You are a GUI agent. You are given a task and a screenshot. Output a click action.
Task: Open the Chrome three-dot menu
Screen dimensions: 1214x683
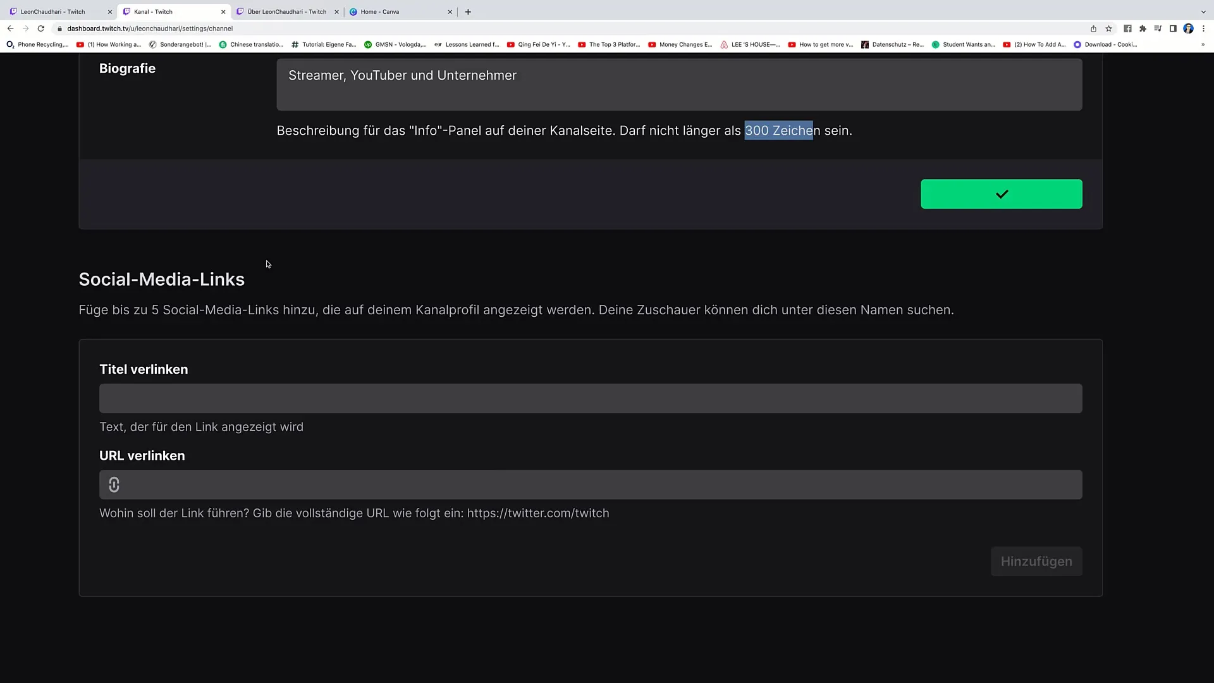(x=1203, y=28)
